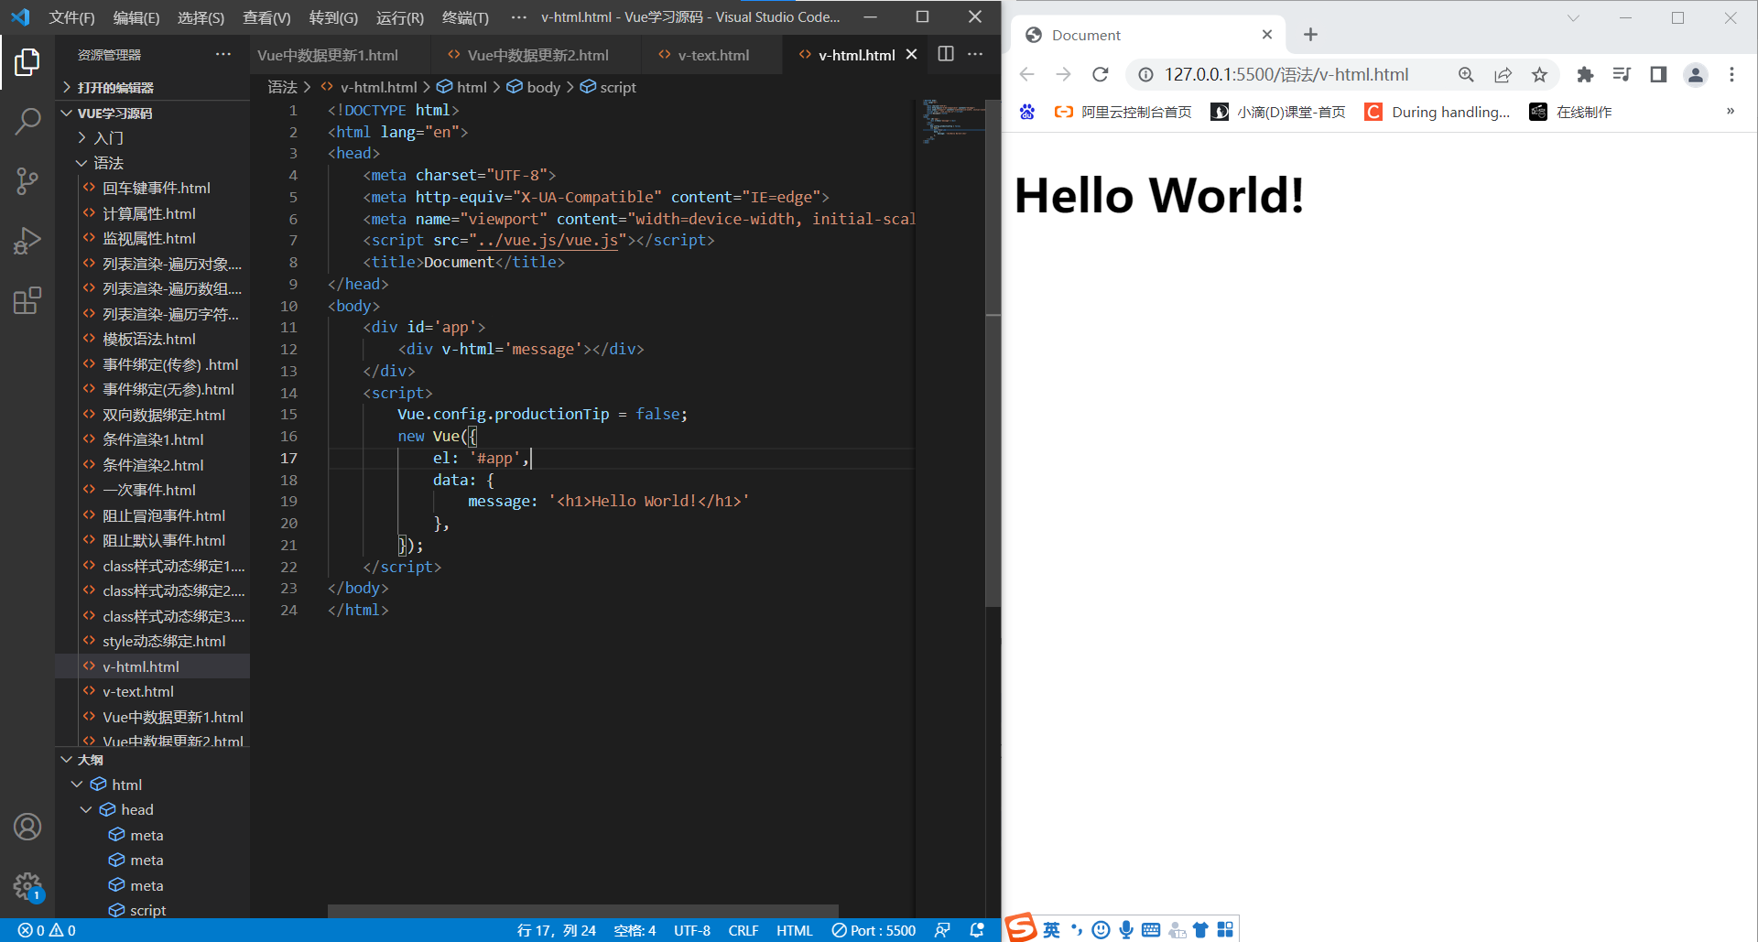Collapse html node in outline
The width and height of the screenshot is (1758, 942).
coord(77,785)
